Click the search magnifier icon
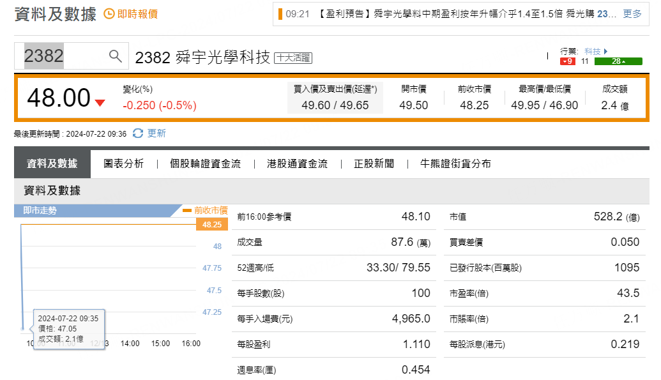Viewport: 661px width, 380px height. pyautogui.click(x=115, y=56)
